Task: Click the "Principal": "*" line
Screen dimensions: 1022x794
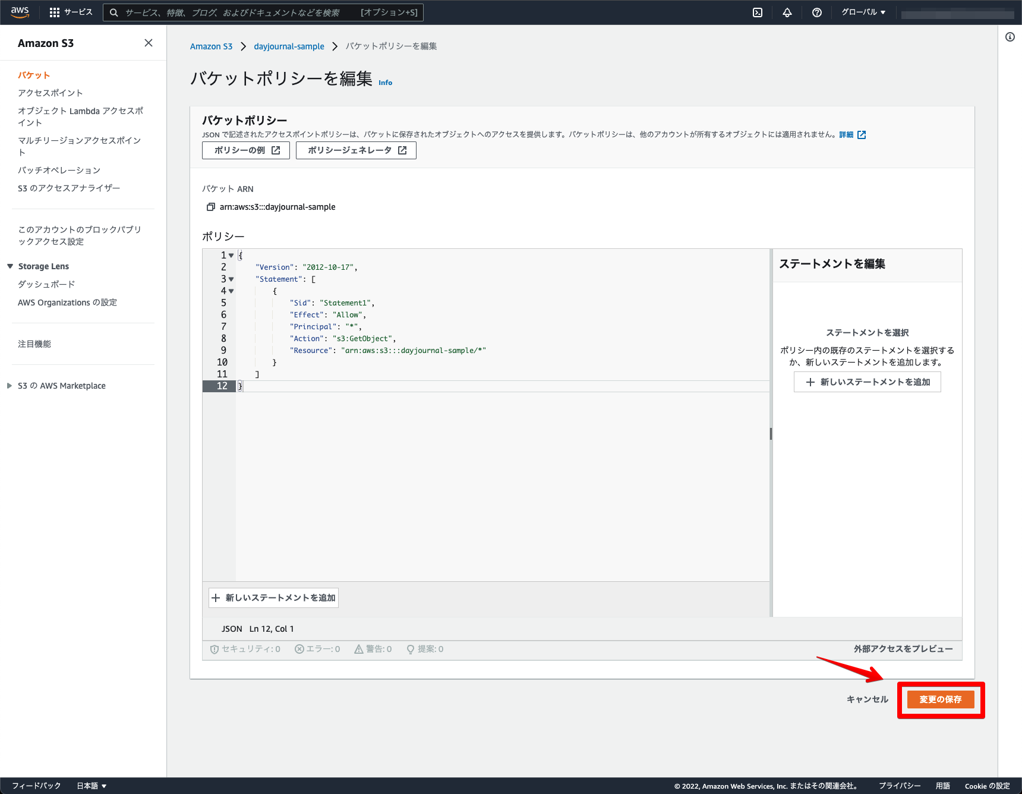Action: click(x=326, y=327)
